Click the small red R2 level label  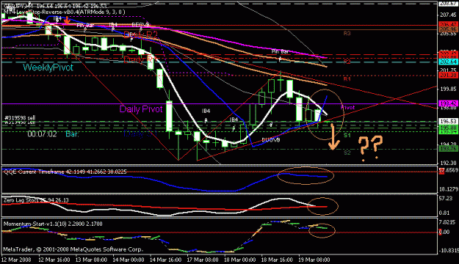tap(347, 62)
